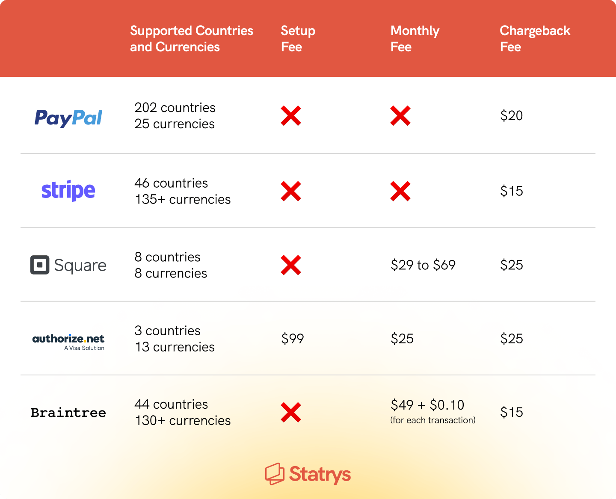
Task: Click the Square logo icon
Action: point(40,265)
